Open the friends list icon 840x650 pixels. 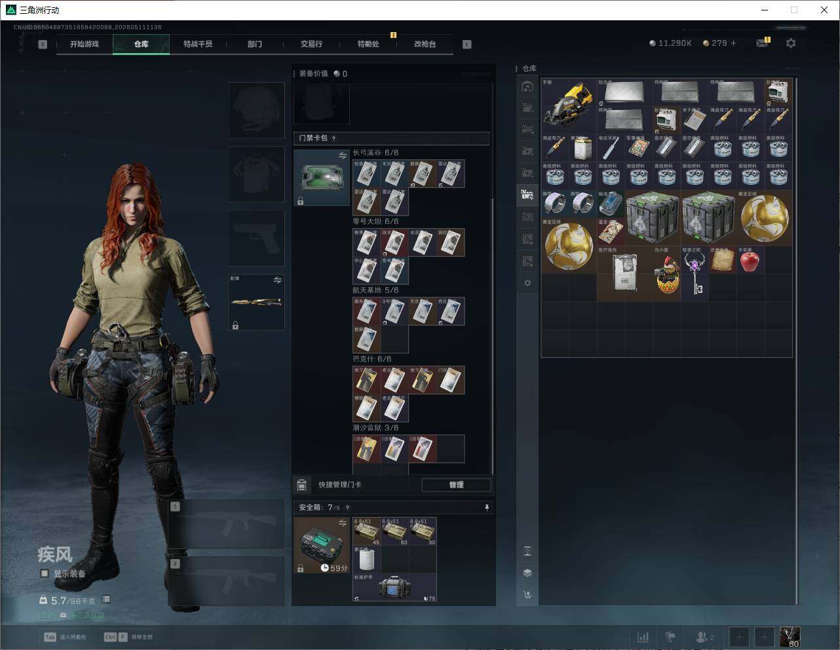point(705,637)
